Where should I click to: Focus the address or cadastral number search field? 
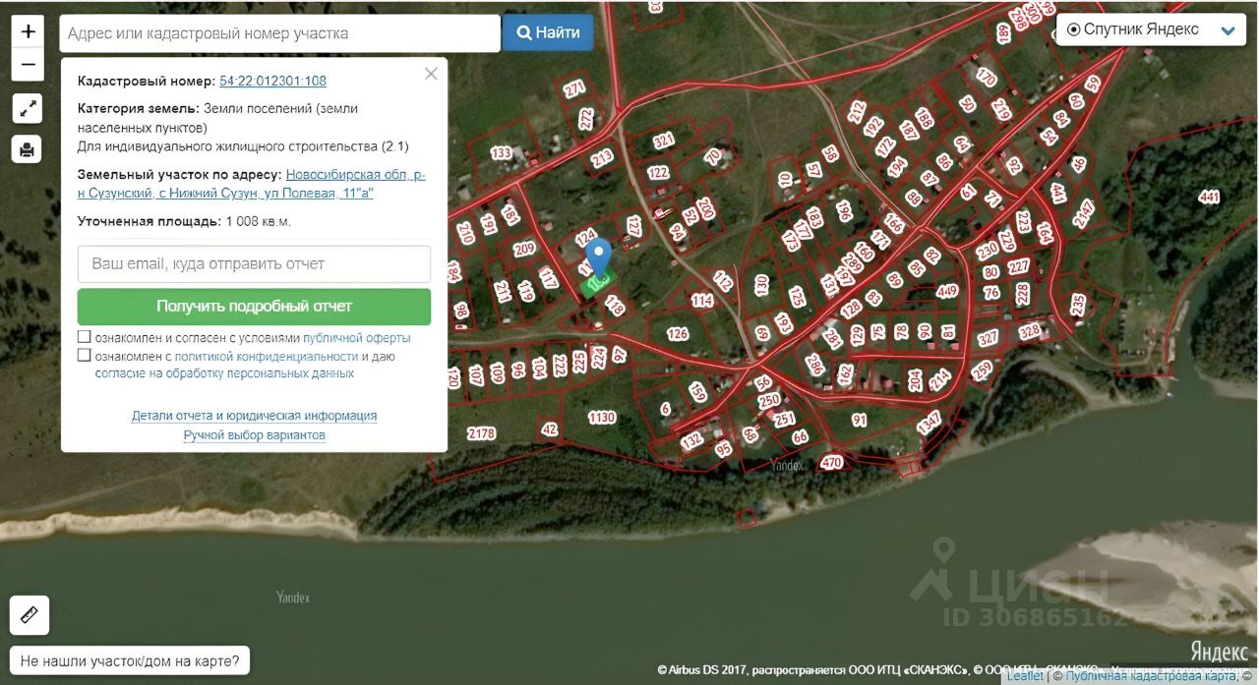tap(279, 33)
